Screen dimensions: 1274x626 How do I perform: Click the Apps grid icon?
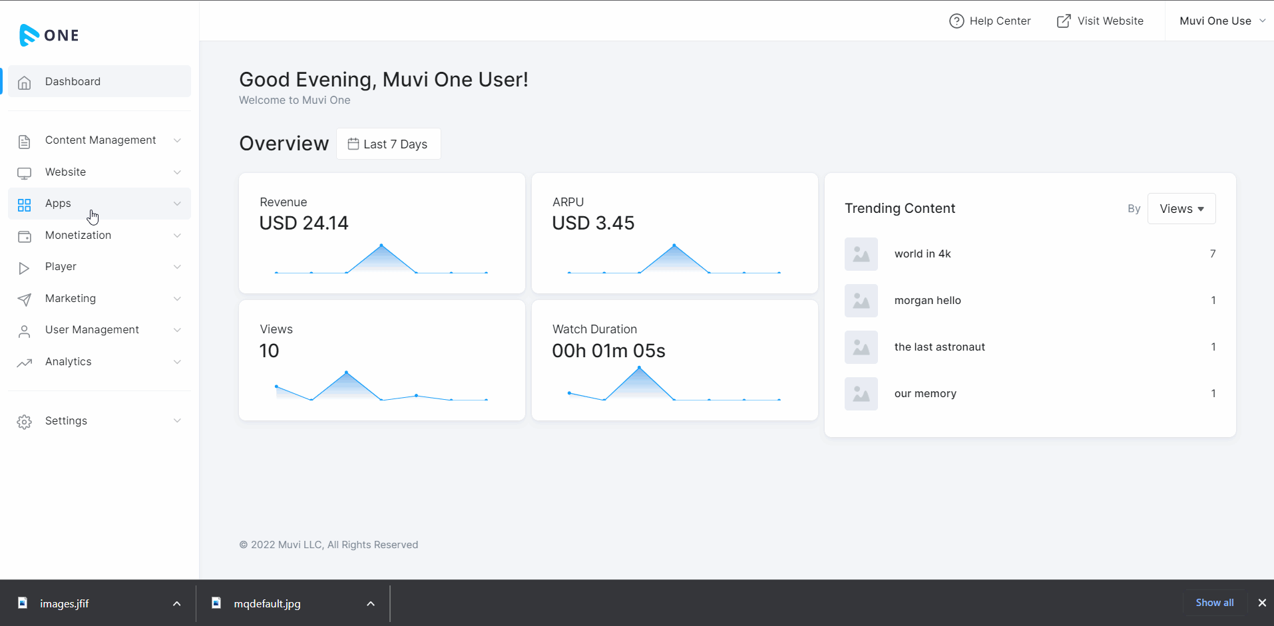click(25, 205)
